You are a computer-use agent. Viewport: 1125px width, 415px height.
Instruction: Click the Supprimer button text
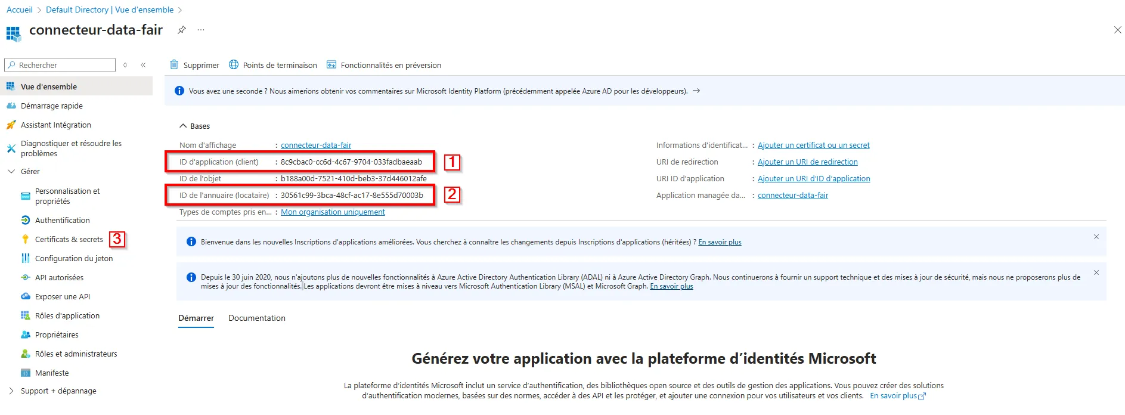tap(202, 65)
